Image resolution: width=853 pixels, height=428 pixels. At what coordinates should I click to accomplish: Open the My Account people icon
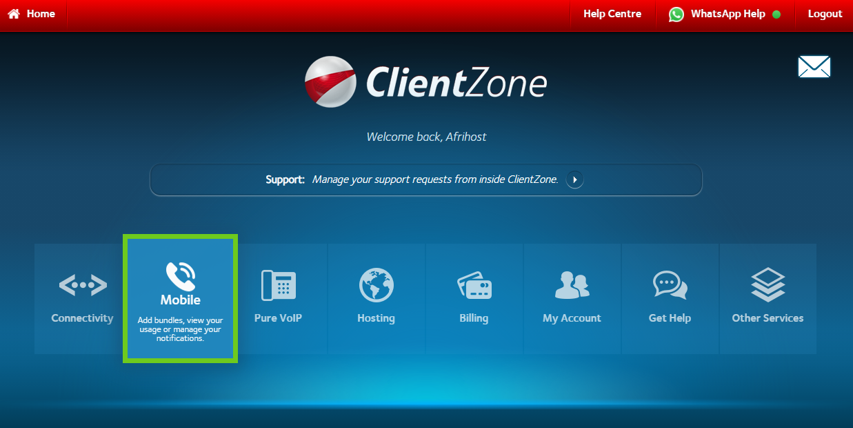tap(572, 285)
